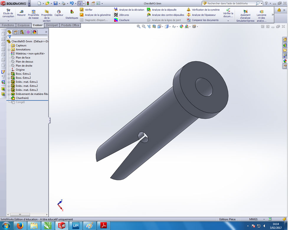Expand the Enlèv. mat.-Extru.2 feature
Viewport: 302px width, 230px height.
pos(9,86)
